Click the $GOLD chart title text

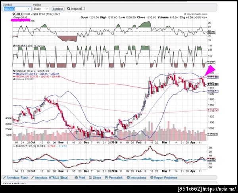coord(18,14)
